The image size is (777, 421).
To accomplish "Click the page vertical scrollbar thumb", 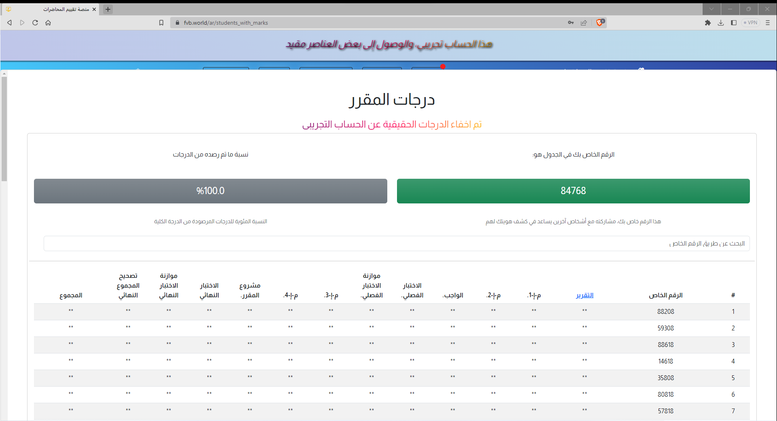I will tap(4, 129).
